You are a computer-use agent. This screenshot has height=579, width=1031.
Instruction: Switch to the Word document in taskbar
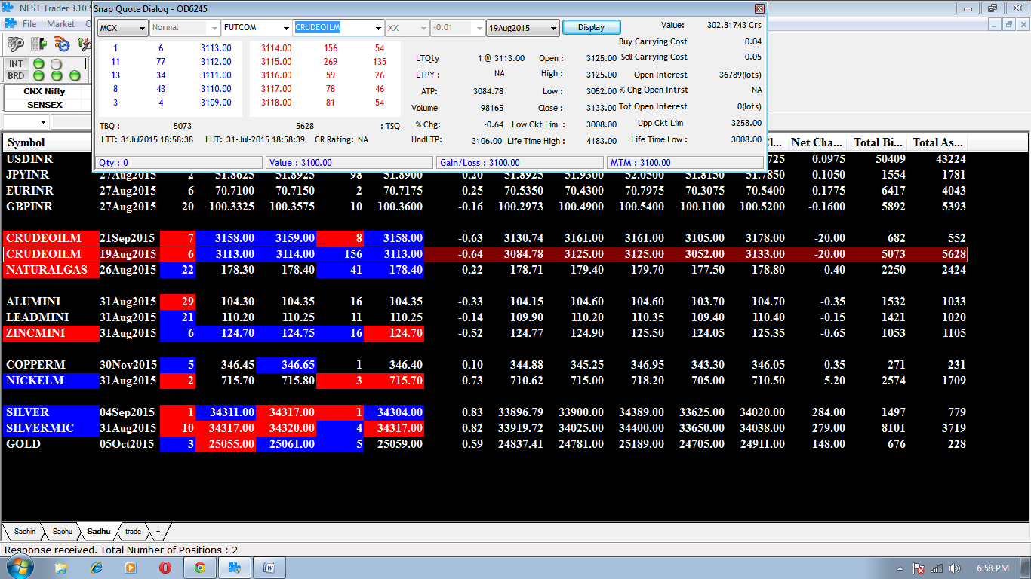[269, 568]
